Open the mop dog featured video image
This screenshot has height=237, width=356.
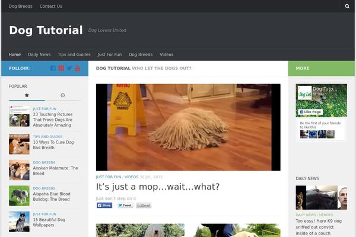(x=188, y=127)
